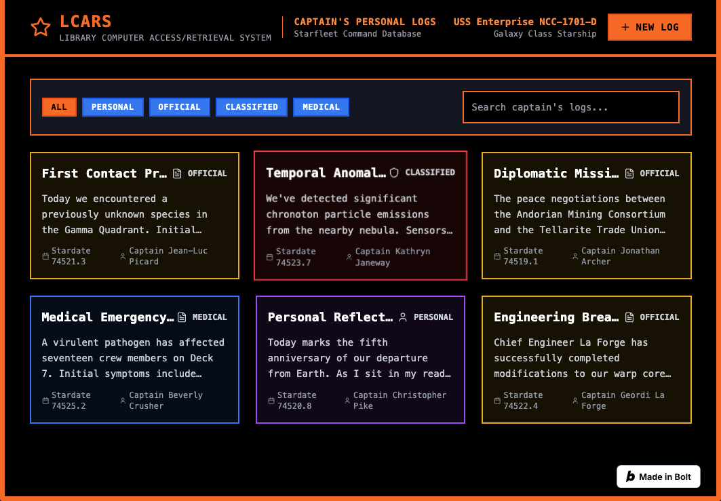This screenshot has height=501, width=721.
Task: Focus the Search captain's logs field
Action: [x=570, y=107]
